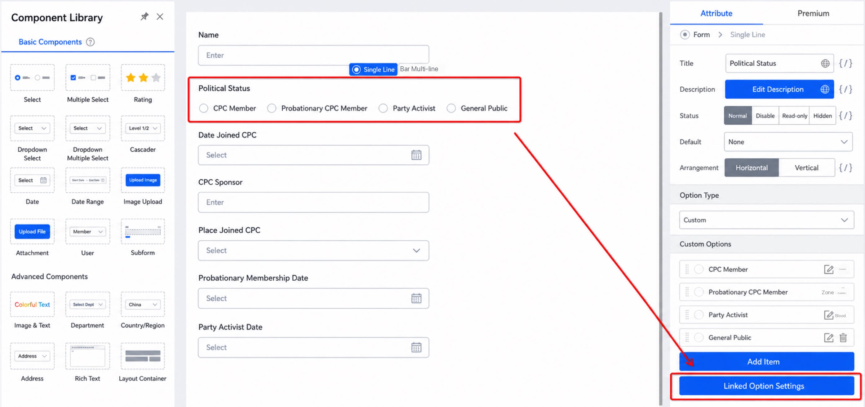The height and width of the screenshot is (407, 865).
Task: Click the Add Item button
Action: (x=766, y=362)
